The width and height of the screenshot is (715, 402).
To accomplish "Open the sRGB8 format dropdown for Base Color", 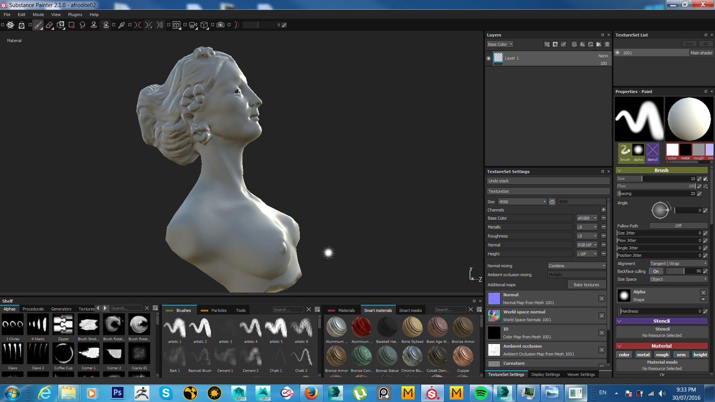I will [x=587, y=218].
